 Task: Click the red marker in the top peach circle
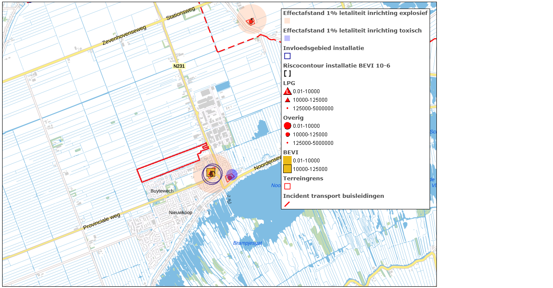click(251, 21)
